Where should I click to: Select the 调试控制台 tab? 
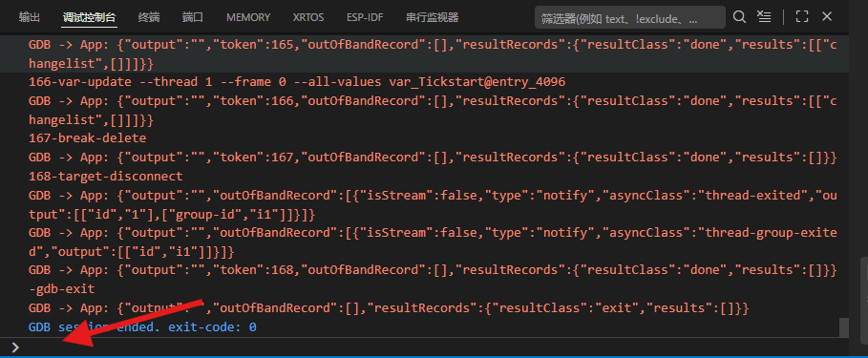click(x=89, y=18)
